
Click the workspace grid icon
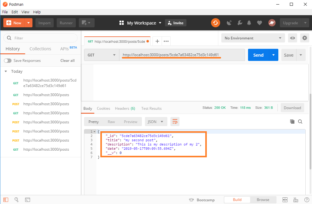(122, 23)
